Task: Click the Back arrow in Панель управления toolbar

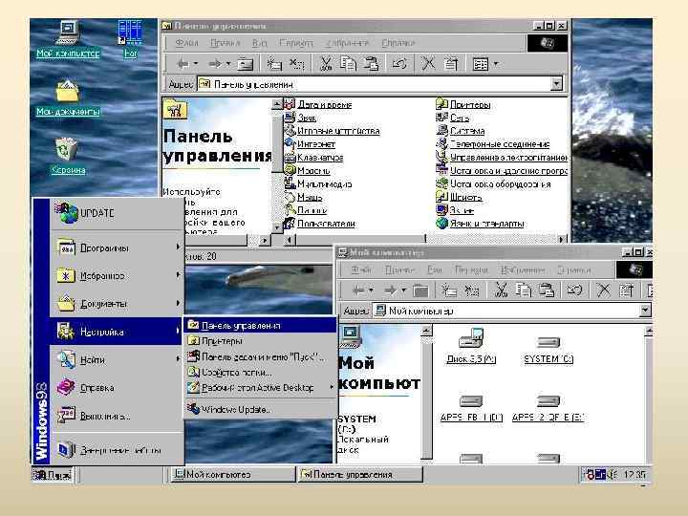Action: tap(183, 64)
